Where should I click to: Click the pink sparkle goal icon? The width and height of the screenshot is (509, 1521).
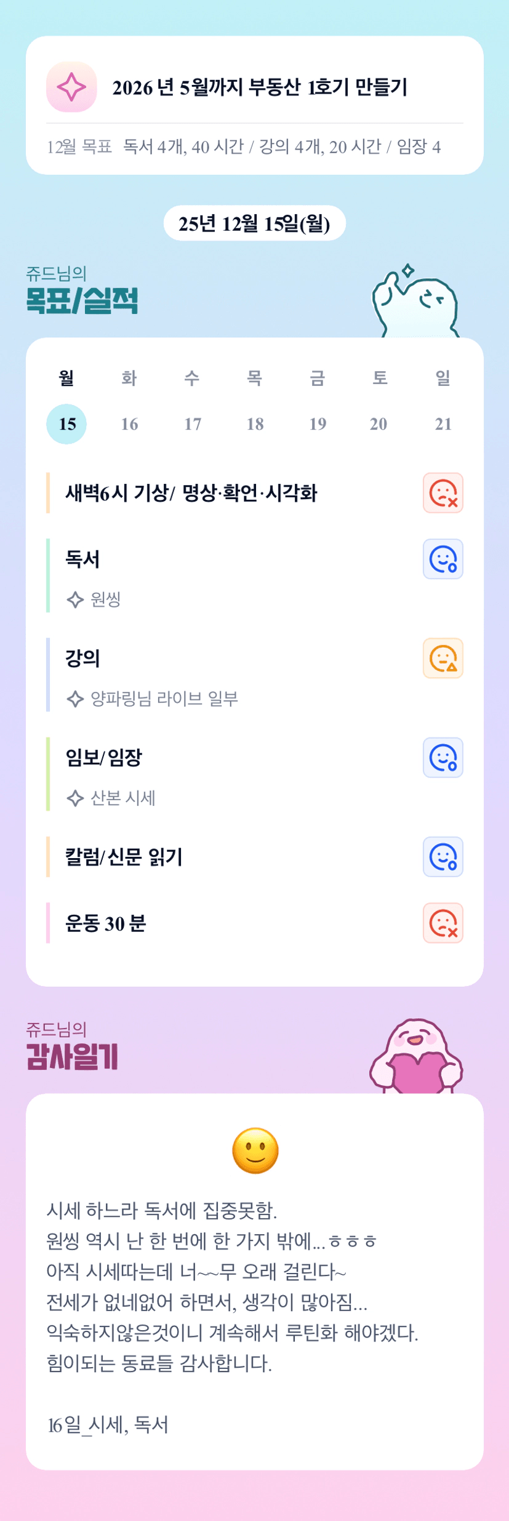tap(71, 87)
